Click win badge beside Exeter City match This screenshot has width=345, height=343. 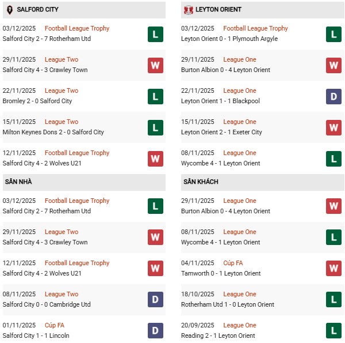tap(333, 127)
